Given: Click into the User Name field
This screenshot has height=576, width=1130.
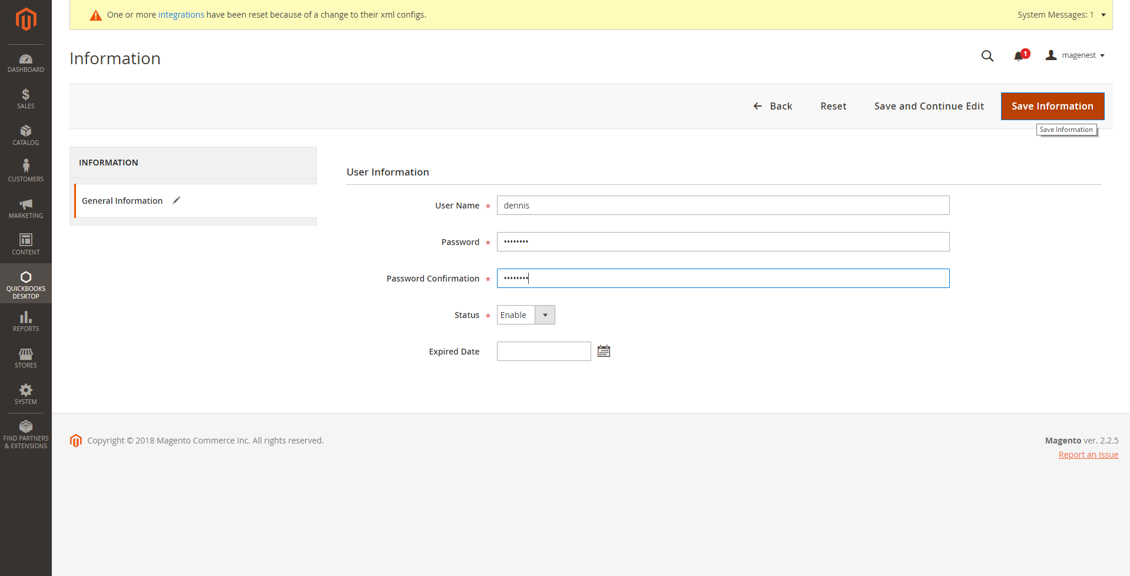Looking at the screenshot, I should (723, 206).
